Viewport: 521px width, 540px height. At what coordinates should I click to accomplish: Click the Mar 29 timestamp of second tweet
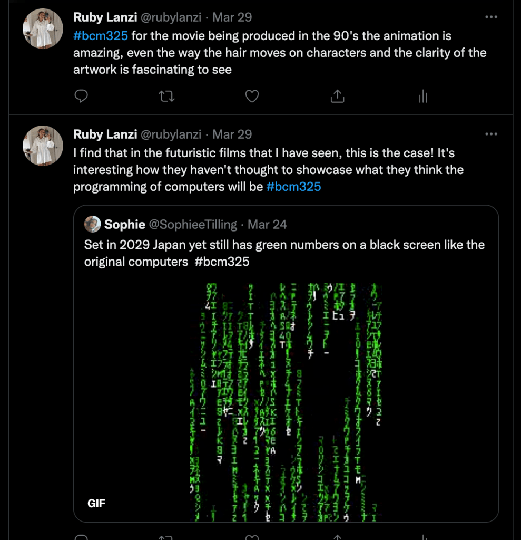pos(232,134)
